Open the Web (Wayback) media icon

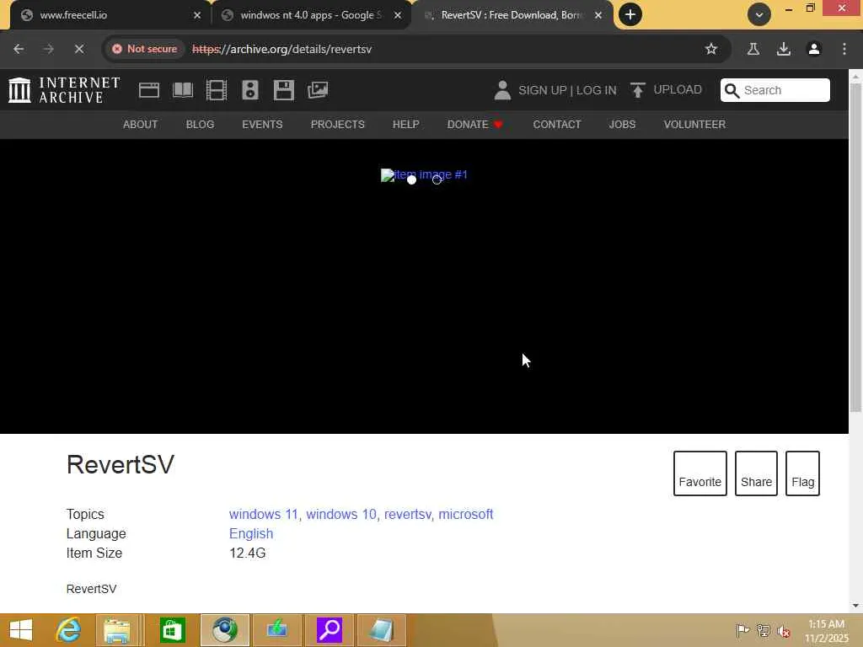148,89
